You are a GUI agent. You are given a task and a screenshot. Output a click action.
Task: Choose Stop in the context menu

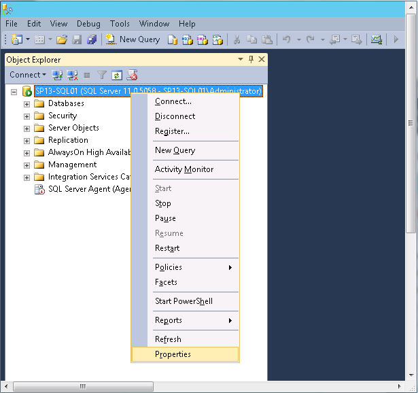[186, 203]
